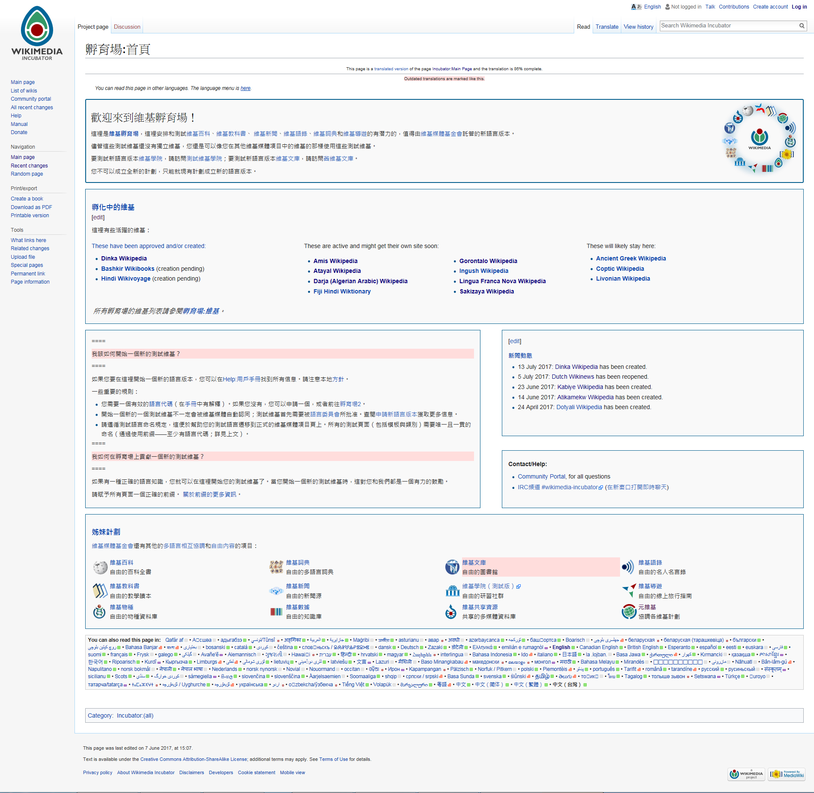The width and height of the screenshot is (814, 793).
Task: Click the Wikimedia Commons icon
Action: tap(451, 612)
